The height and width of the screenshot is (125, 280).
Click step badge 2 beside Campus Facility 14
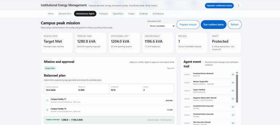[47, 110]
